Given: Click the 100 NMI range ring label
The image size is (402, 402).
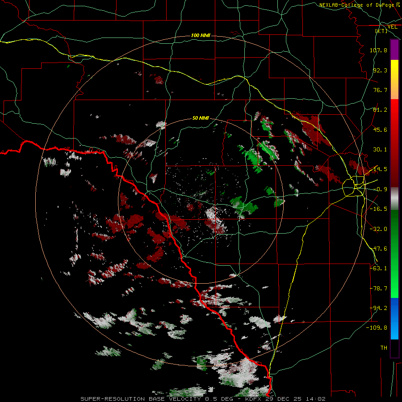Looking at the screenshot, I should point(201,35).
